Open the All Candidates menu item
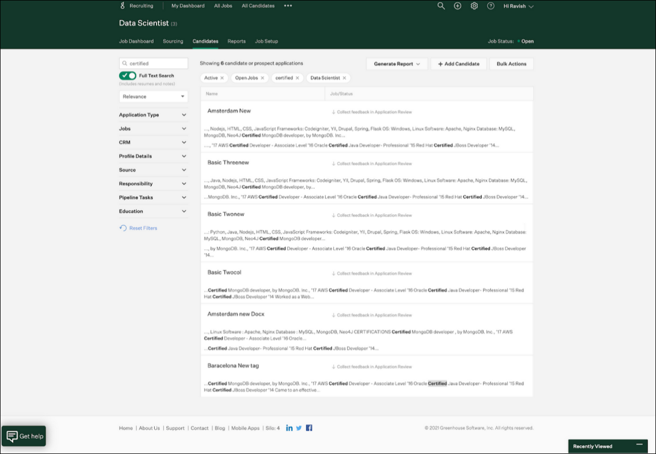The height and width of the screenshot is (454, 656). pyautogui.click(x=258, y=6)
